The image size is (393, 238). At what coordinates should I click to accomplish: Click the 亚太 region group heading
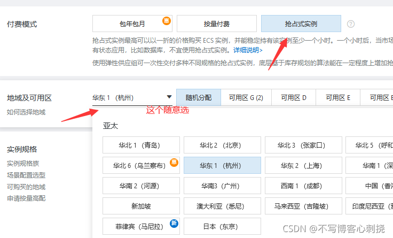(111, 126)
